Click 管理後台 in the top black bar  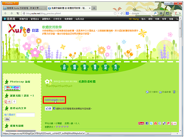click(35, 19)
